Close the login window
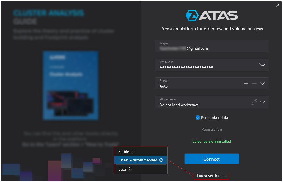Screen dimensions: 283x182 tap(277, 5)
